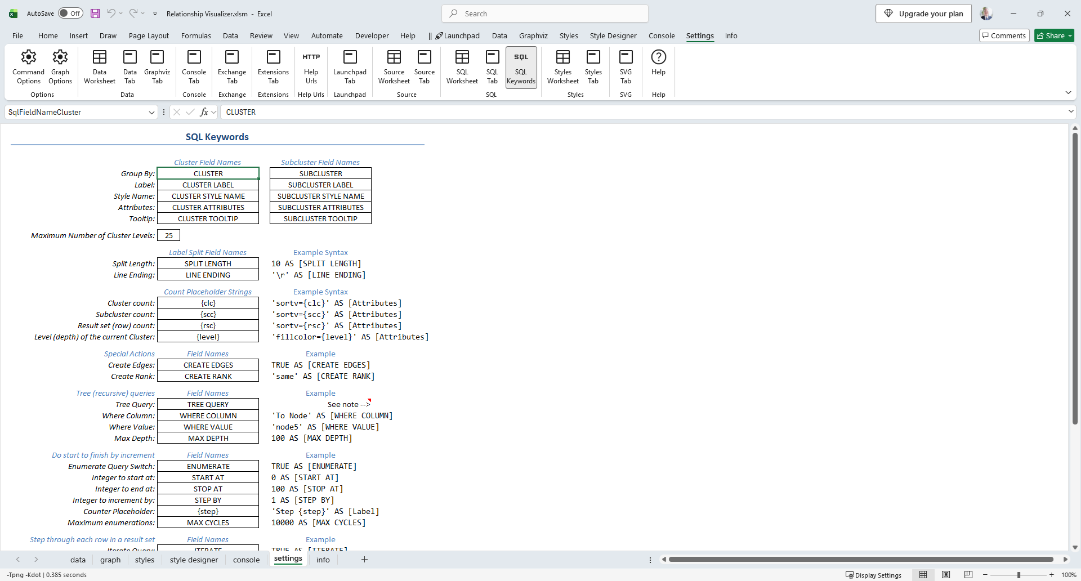Open Customize Quick Access Toolbar dropdown
The image size is (1081, 581).
(x=155, y=14)
